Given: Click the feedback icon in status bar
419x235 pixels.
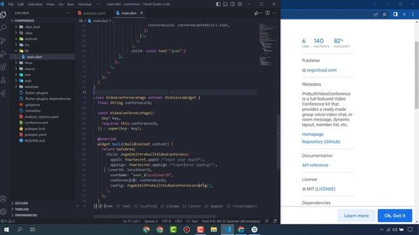Looking at the screenshot, I should pos(266,221).
